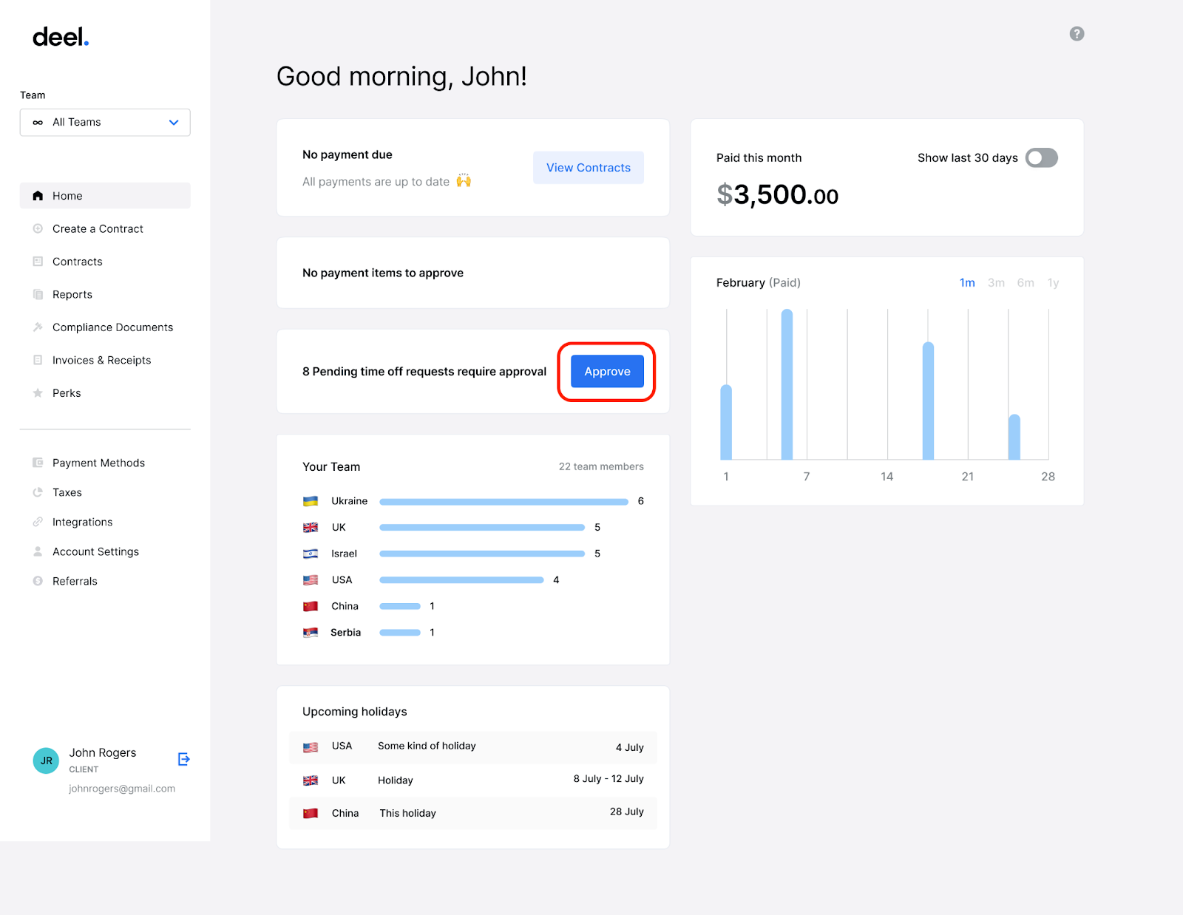Switch chart view to 3m

click(996, 282)
